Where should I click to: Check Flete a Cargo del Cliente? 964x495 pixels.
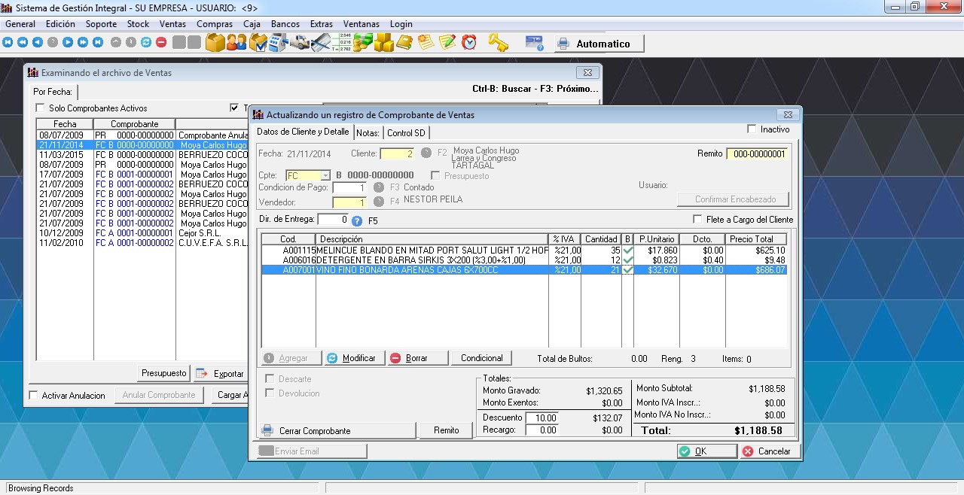click(x=697, y=220)
